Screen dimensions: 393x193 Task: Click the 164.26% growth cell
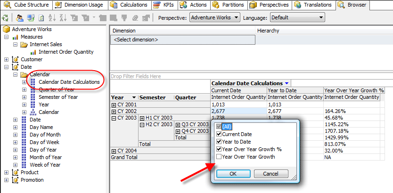click(352, 112)
